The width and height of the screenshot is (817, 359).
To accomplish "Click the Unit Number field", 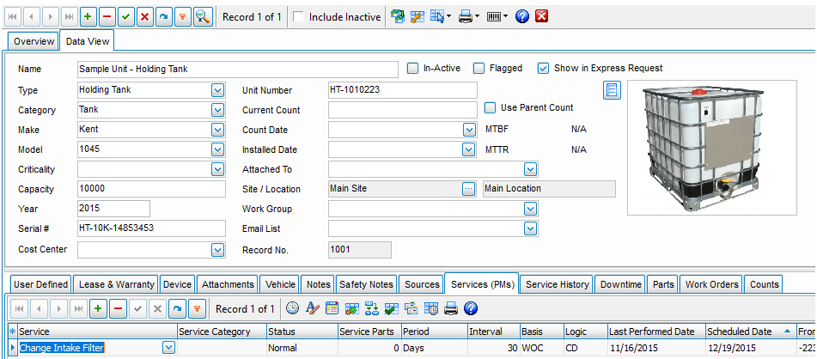I will coord(403,89).
